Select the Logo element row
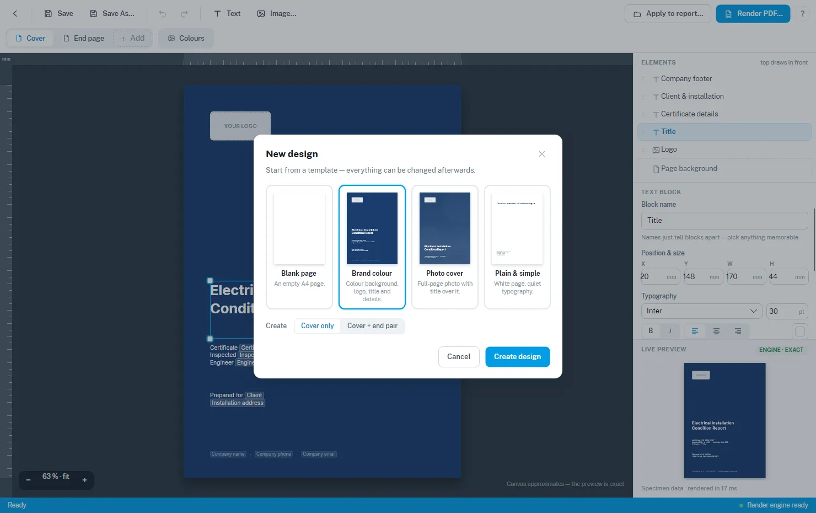 (724, 149)
